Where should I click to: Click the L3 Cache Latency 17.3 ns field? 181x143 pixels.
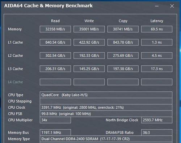click(x=157, y=69)
